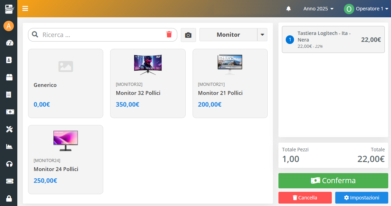
Task: Select Tastiera Logitech cart row
Action: (x=333, y=39)
